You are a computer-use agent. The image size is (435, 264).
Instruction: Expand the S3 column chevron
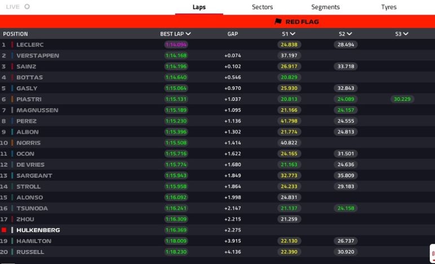406,34
